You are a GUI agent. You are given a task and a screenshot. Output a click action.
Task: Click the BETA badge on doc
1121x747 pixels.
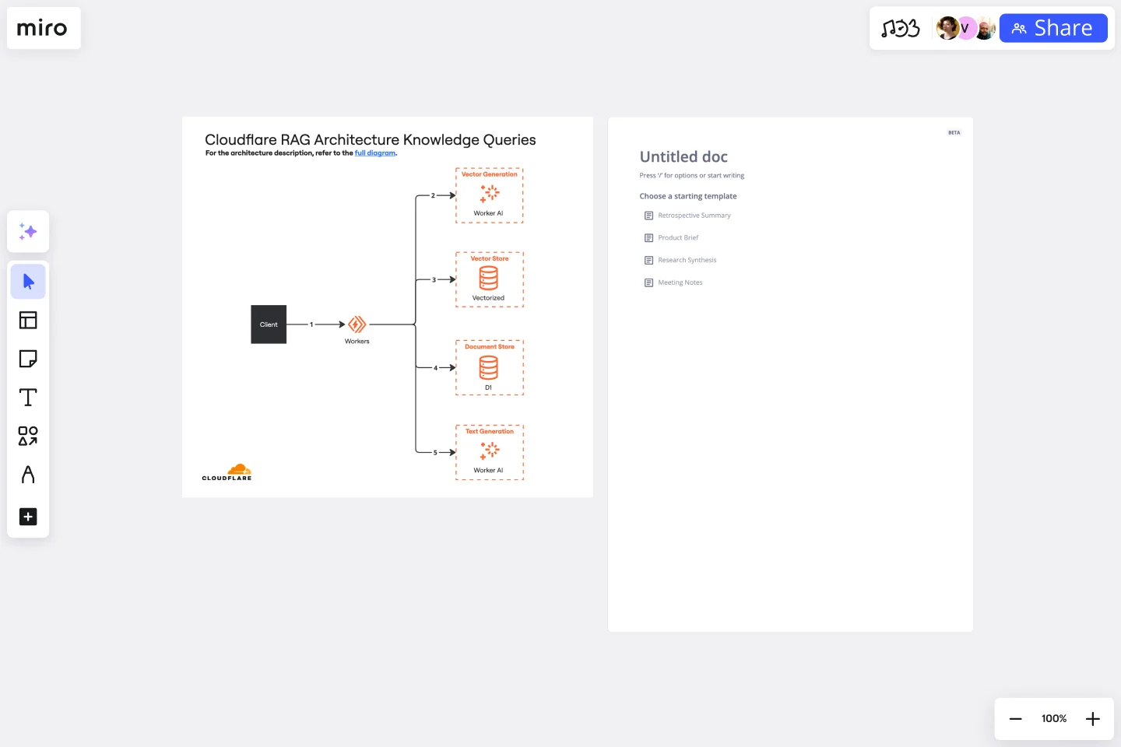[954, 133]
